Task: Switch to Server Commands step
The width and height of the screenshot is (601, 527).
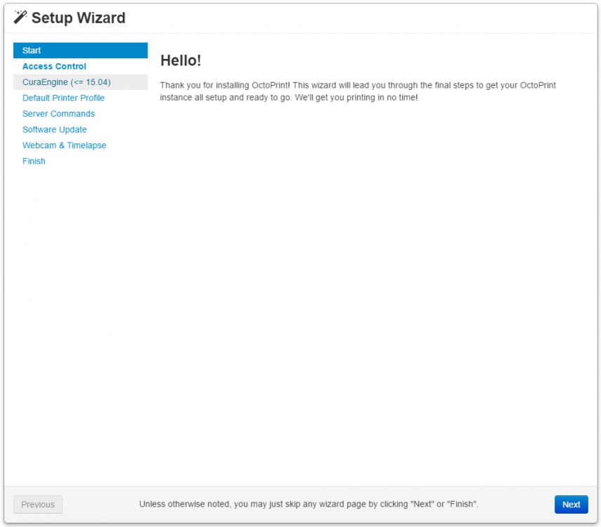Action: point(81,114)
